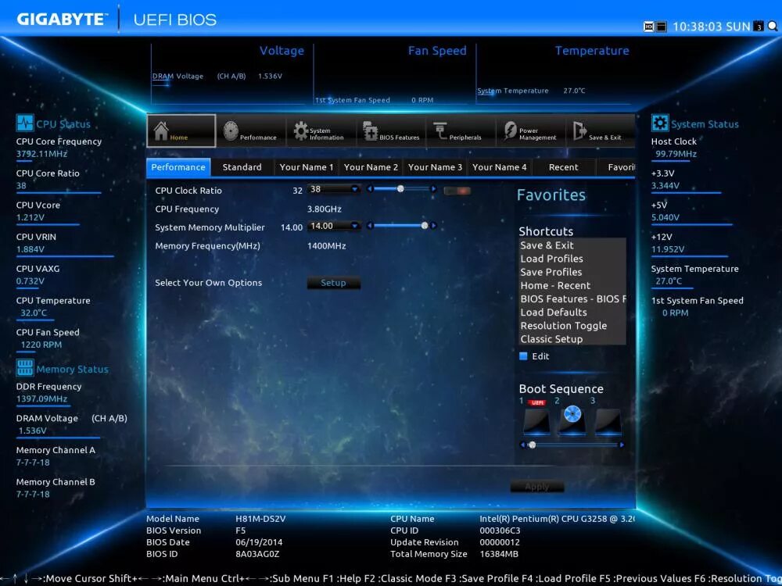Click the Setup button for own options
The height and width of the screenshot is (586, 782).
pyautogui.click(x=333, y=283)
